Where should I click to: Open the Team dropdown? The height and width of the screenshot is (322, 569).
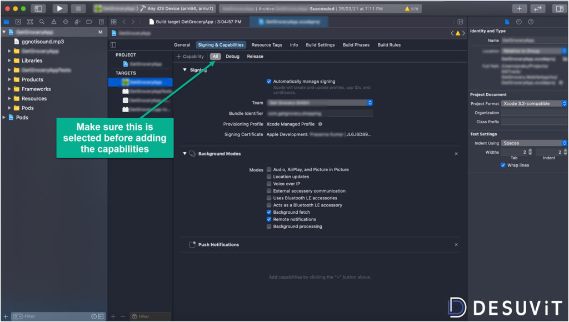[x=320, y=103]
